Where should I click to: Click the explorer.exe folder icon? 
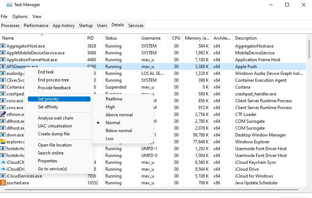coord(3,142)
